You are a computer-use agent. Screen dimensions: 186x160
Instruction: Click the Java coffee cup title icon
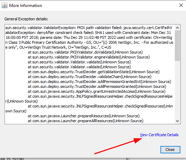(x=5, y=6)
